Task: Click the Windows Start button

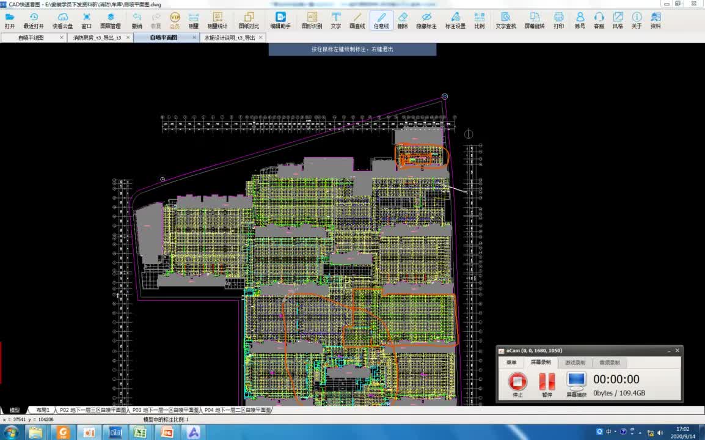Action: coord(12,432)
